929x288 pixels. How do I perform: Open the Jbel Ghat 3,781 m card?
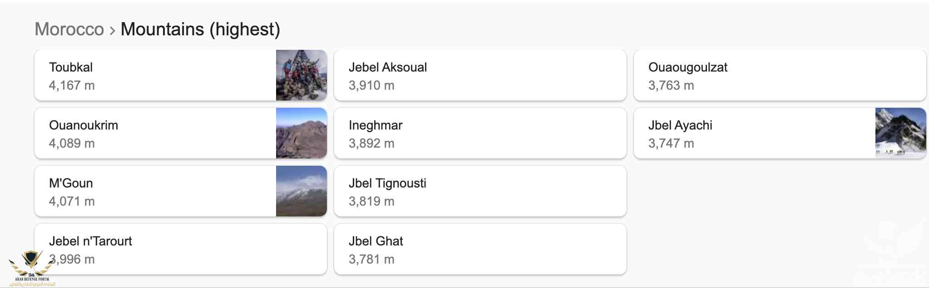tap(480, 249)
